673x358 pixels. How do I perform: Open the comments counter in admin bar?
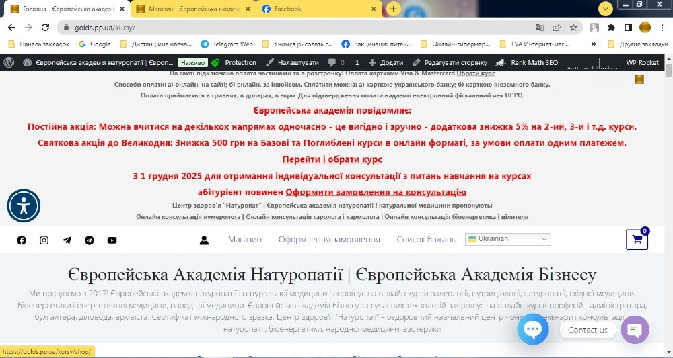[x=336, y=62]
